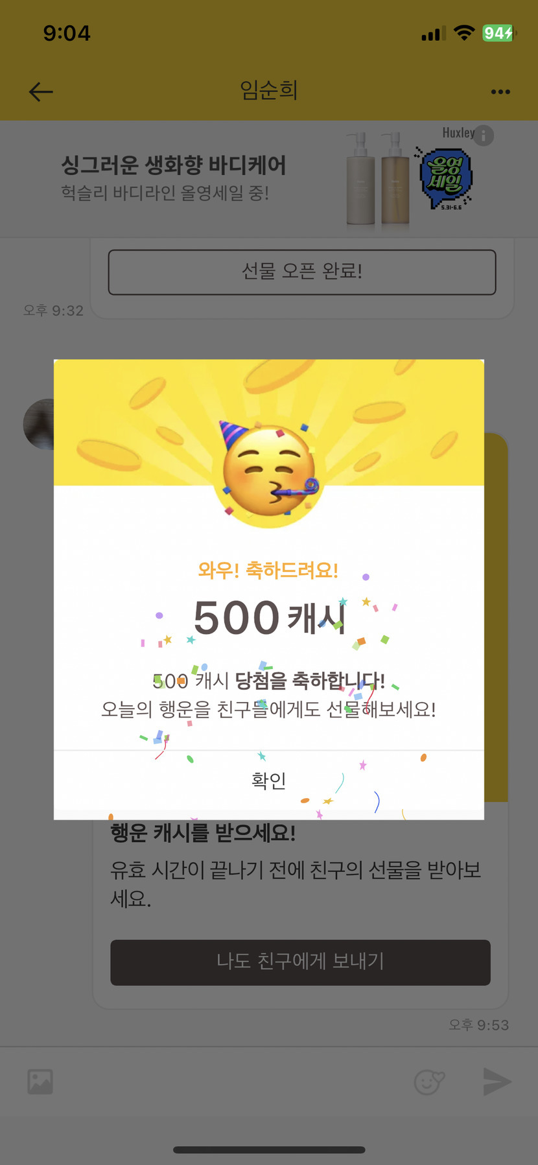Image resolution: width=538 pixels, height=1165 pixels.
Task: Tap the 나도 친구에게 보내기 button
Action: click(x=300, y=962)
